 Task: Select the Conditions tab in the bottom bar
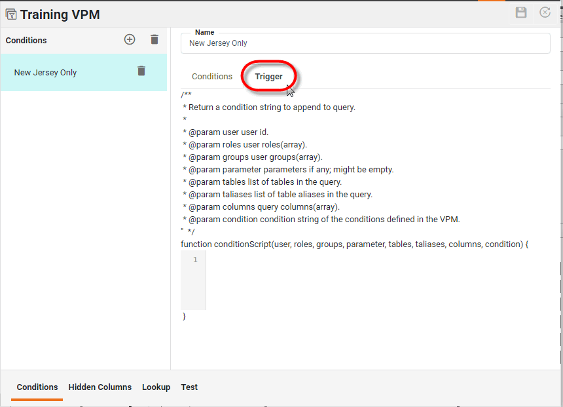tap(37, 387)
